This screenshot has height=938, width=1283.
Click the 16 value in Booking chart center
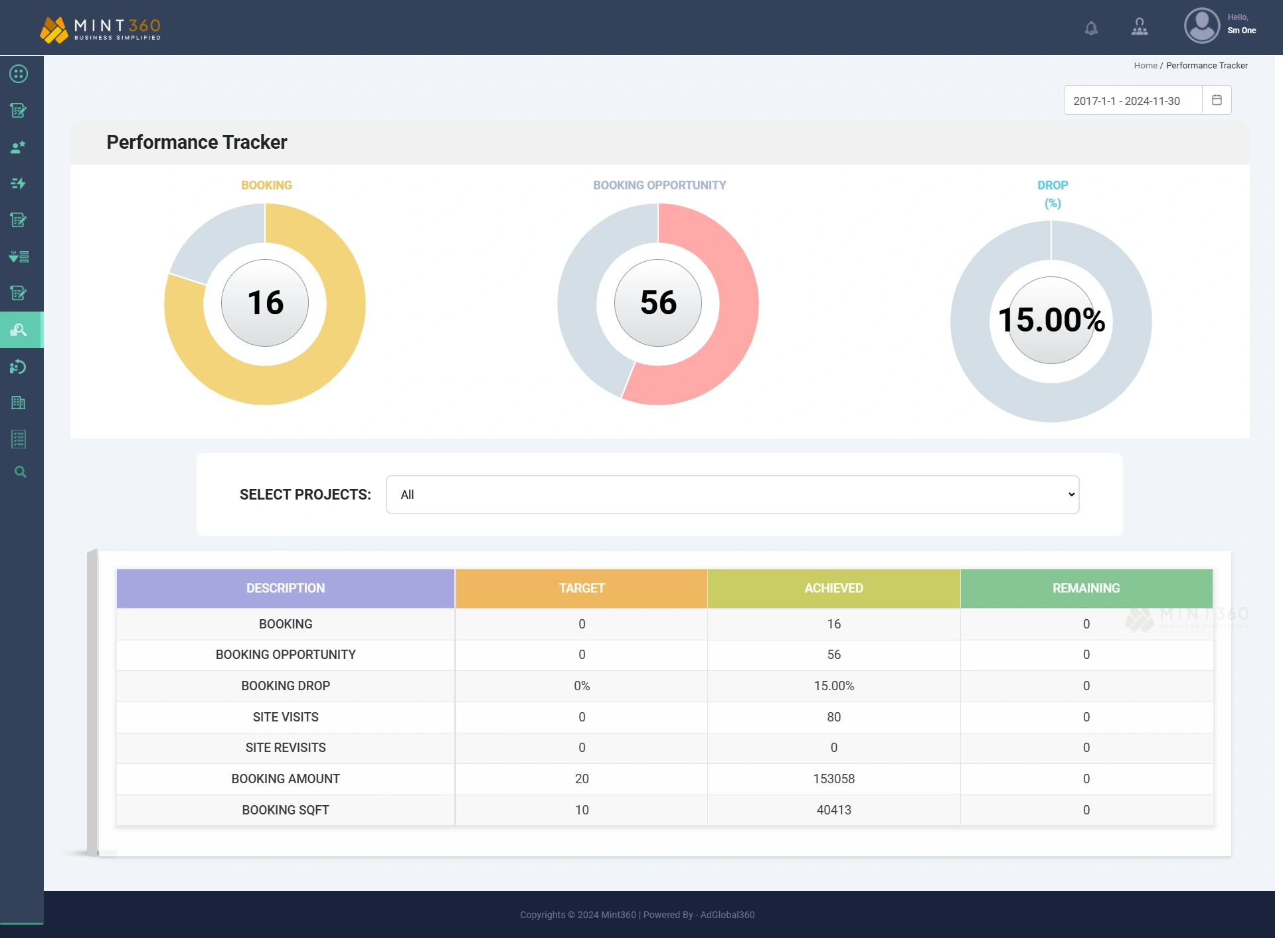pyautogui.click(x=265, y=303)
